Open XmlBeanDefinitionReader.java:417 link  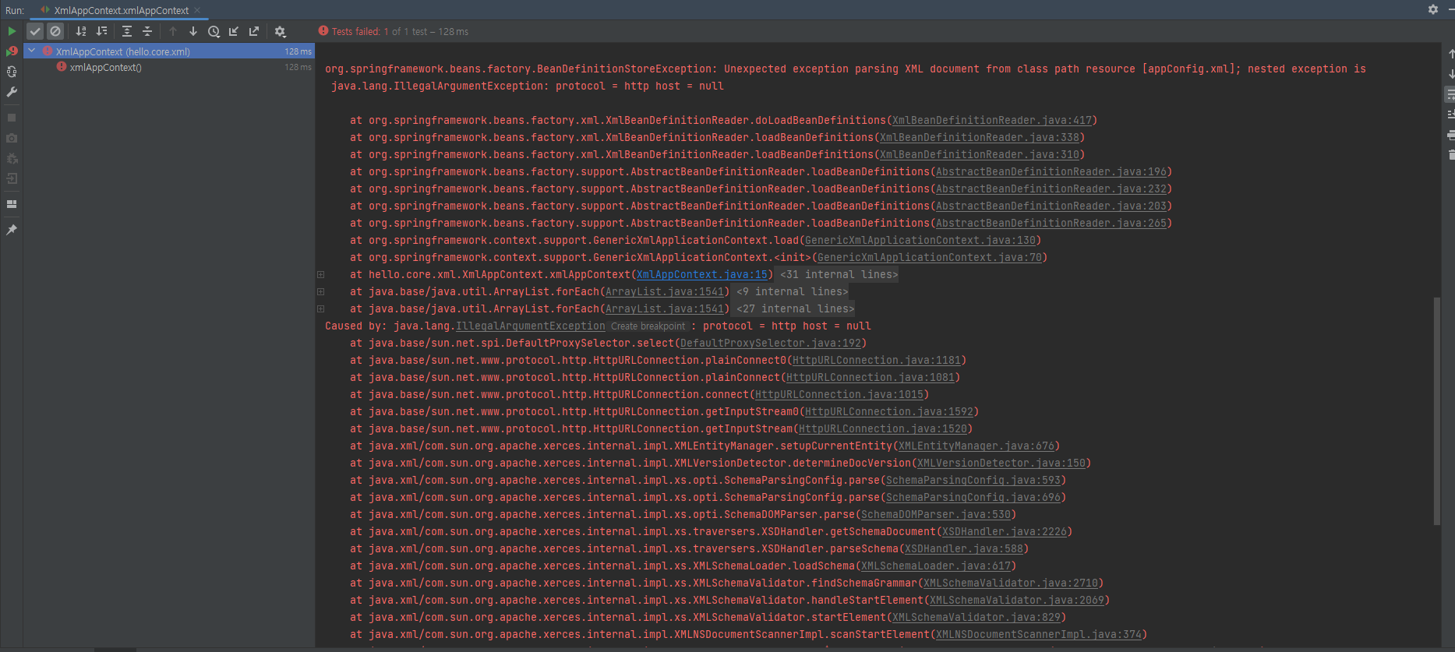click(x=991, y=120)
